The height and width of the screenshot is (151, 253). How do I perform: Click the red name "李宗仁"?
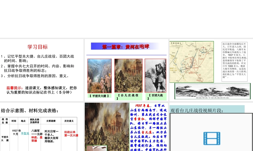coord(139,119)
